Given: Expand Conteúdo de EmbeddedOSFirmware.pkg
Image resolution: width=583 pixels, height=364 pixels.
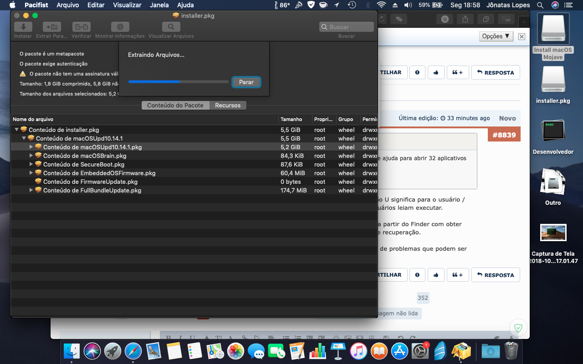Looking at the screenshot, I should (x=31, y=173).
